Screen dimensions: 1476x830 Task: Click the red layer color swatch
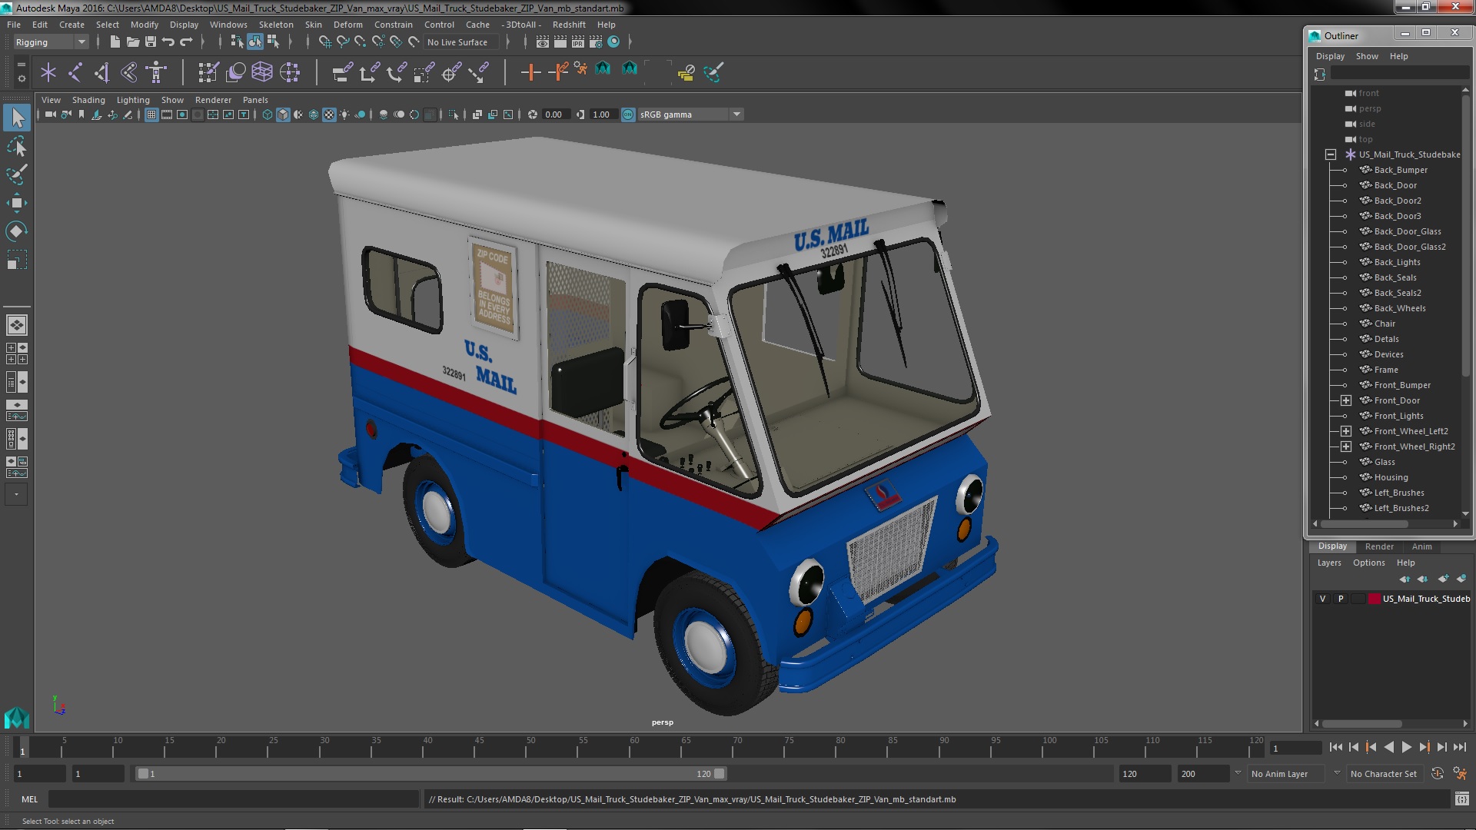pyautogui.click(x=1374, y=599)
